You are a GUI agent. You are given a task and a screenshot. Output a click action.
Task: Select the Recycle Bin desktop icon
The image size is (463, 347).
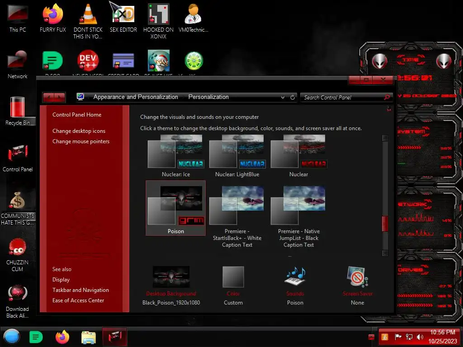(x=18, y=112)
